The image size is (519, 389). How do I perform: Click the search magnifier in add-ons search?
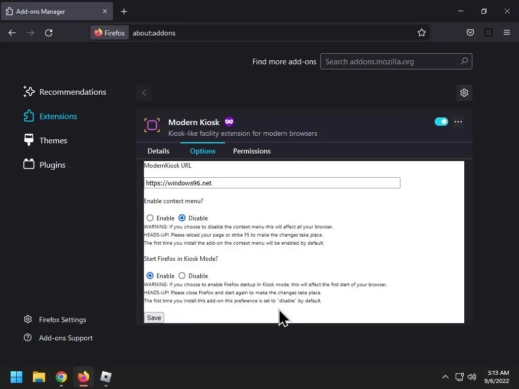(464, 61)
